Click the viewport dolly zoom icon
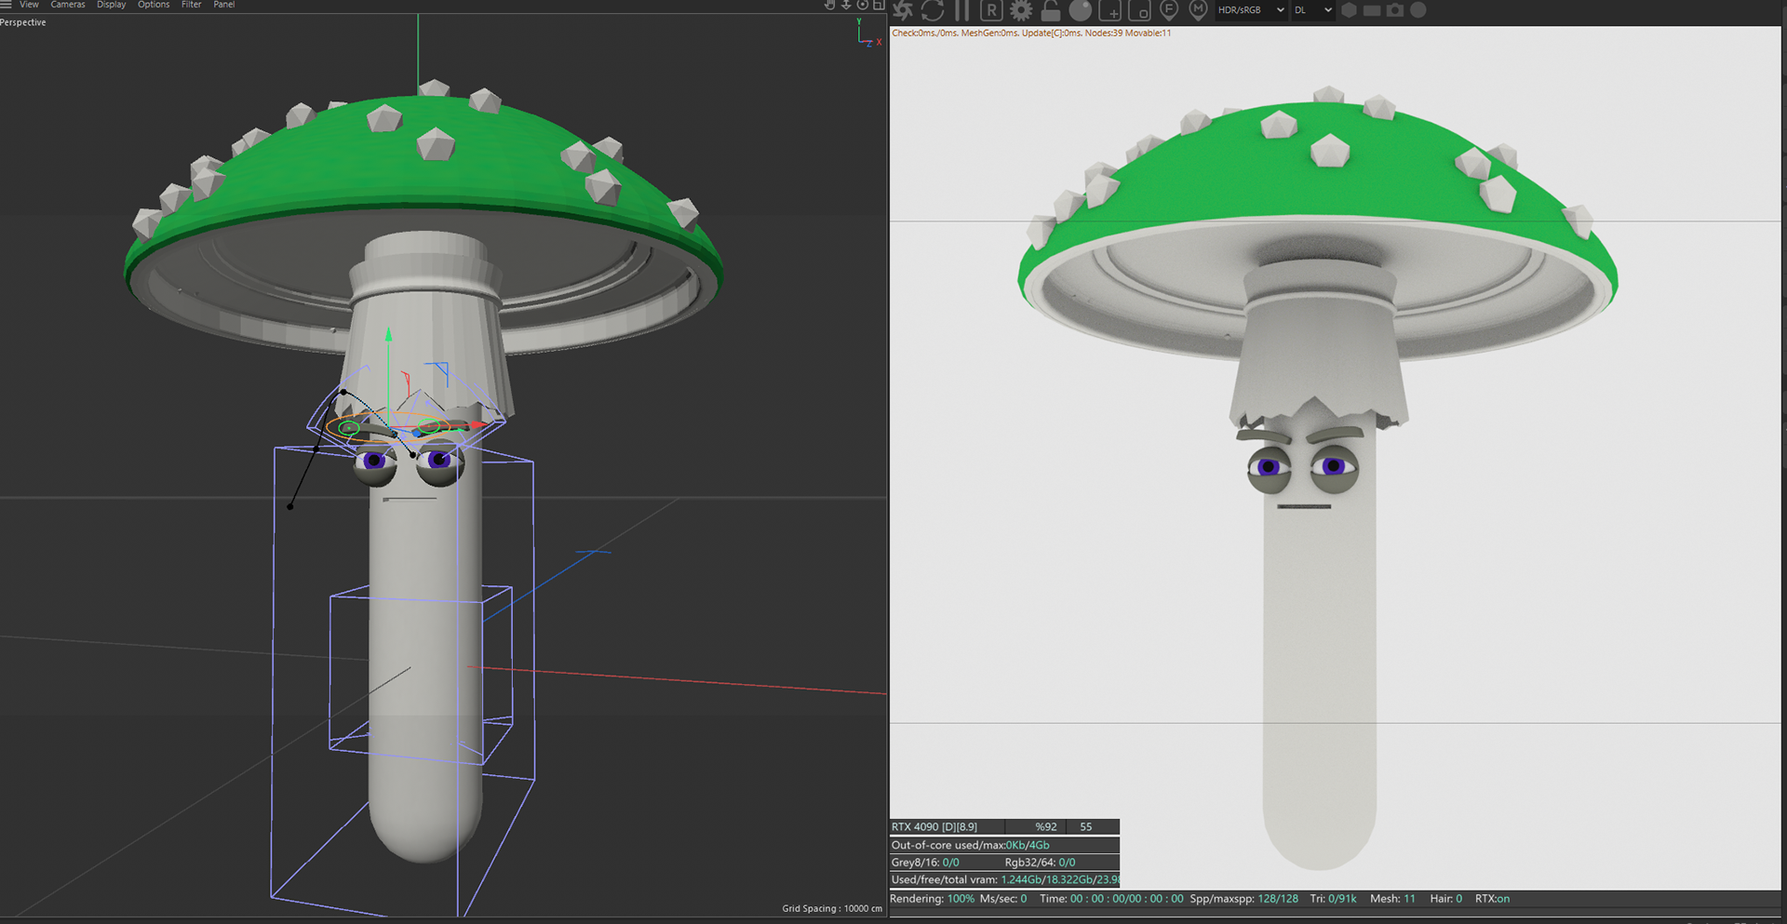The height and width of the screenshot is (924, 1787). click(846, 5)
